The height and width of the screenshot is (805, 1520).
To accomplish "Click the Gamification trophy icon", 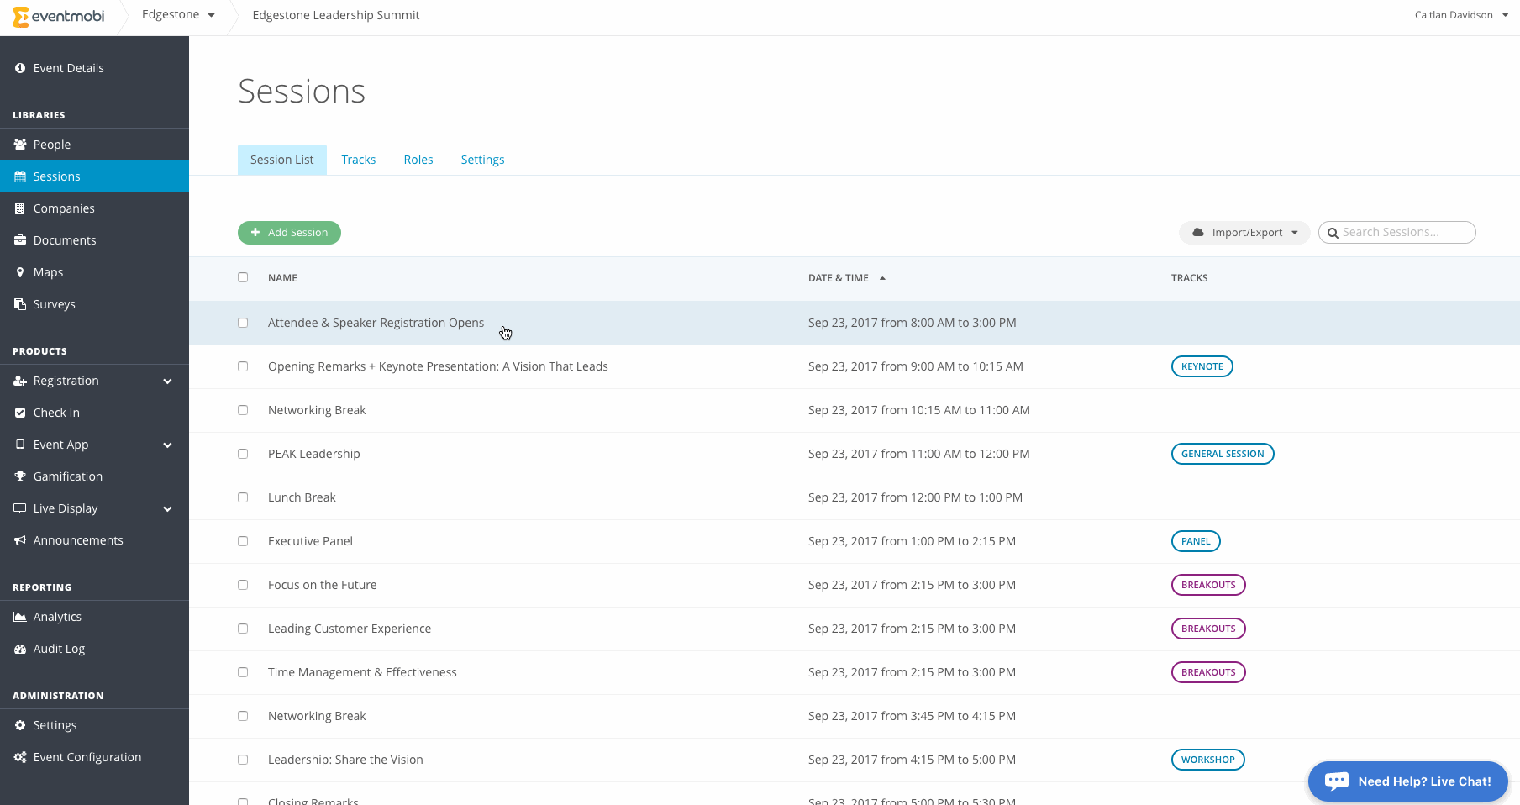I will point(20,476).
